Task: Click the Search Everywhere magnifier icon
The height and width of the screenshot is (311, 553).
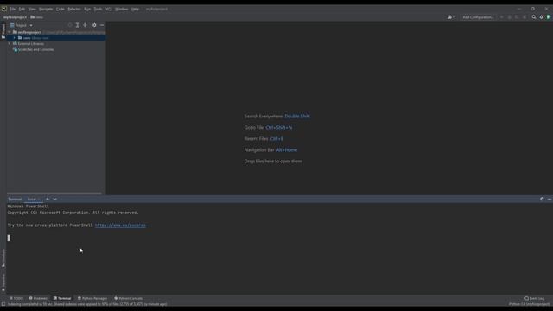Action: pos(534,17)
